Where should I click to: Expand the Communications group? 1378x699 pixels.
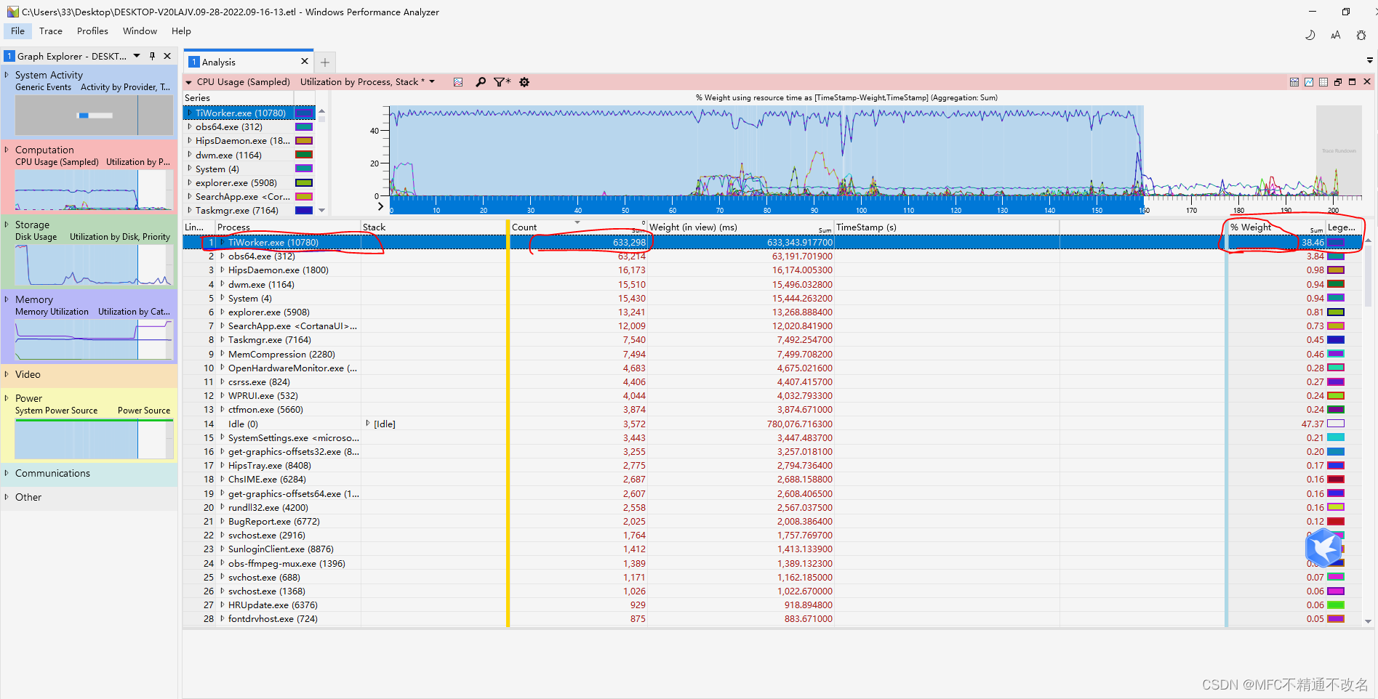[x=7, y=473]
